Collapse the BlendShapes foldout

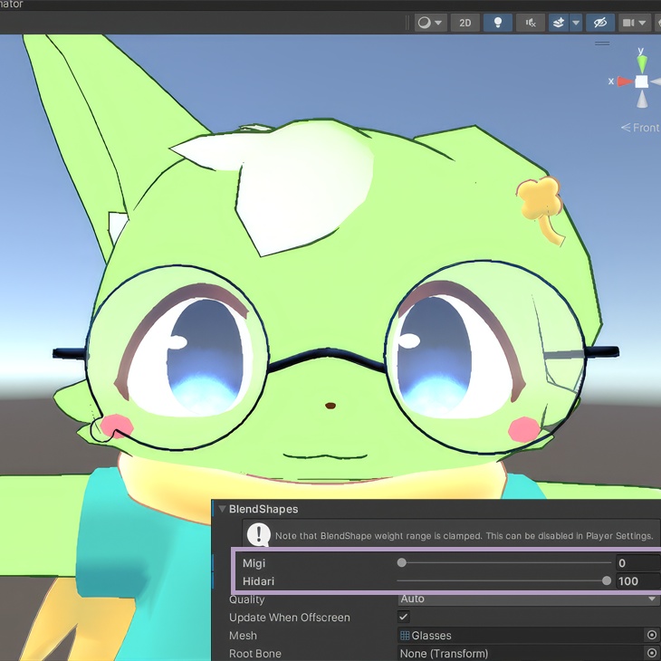pos(222,509)
